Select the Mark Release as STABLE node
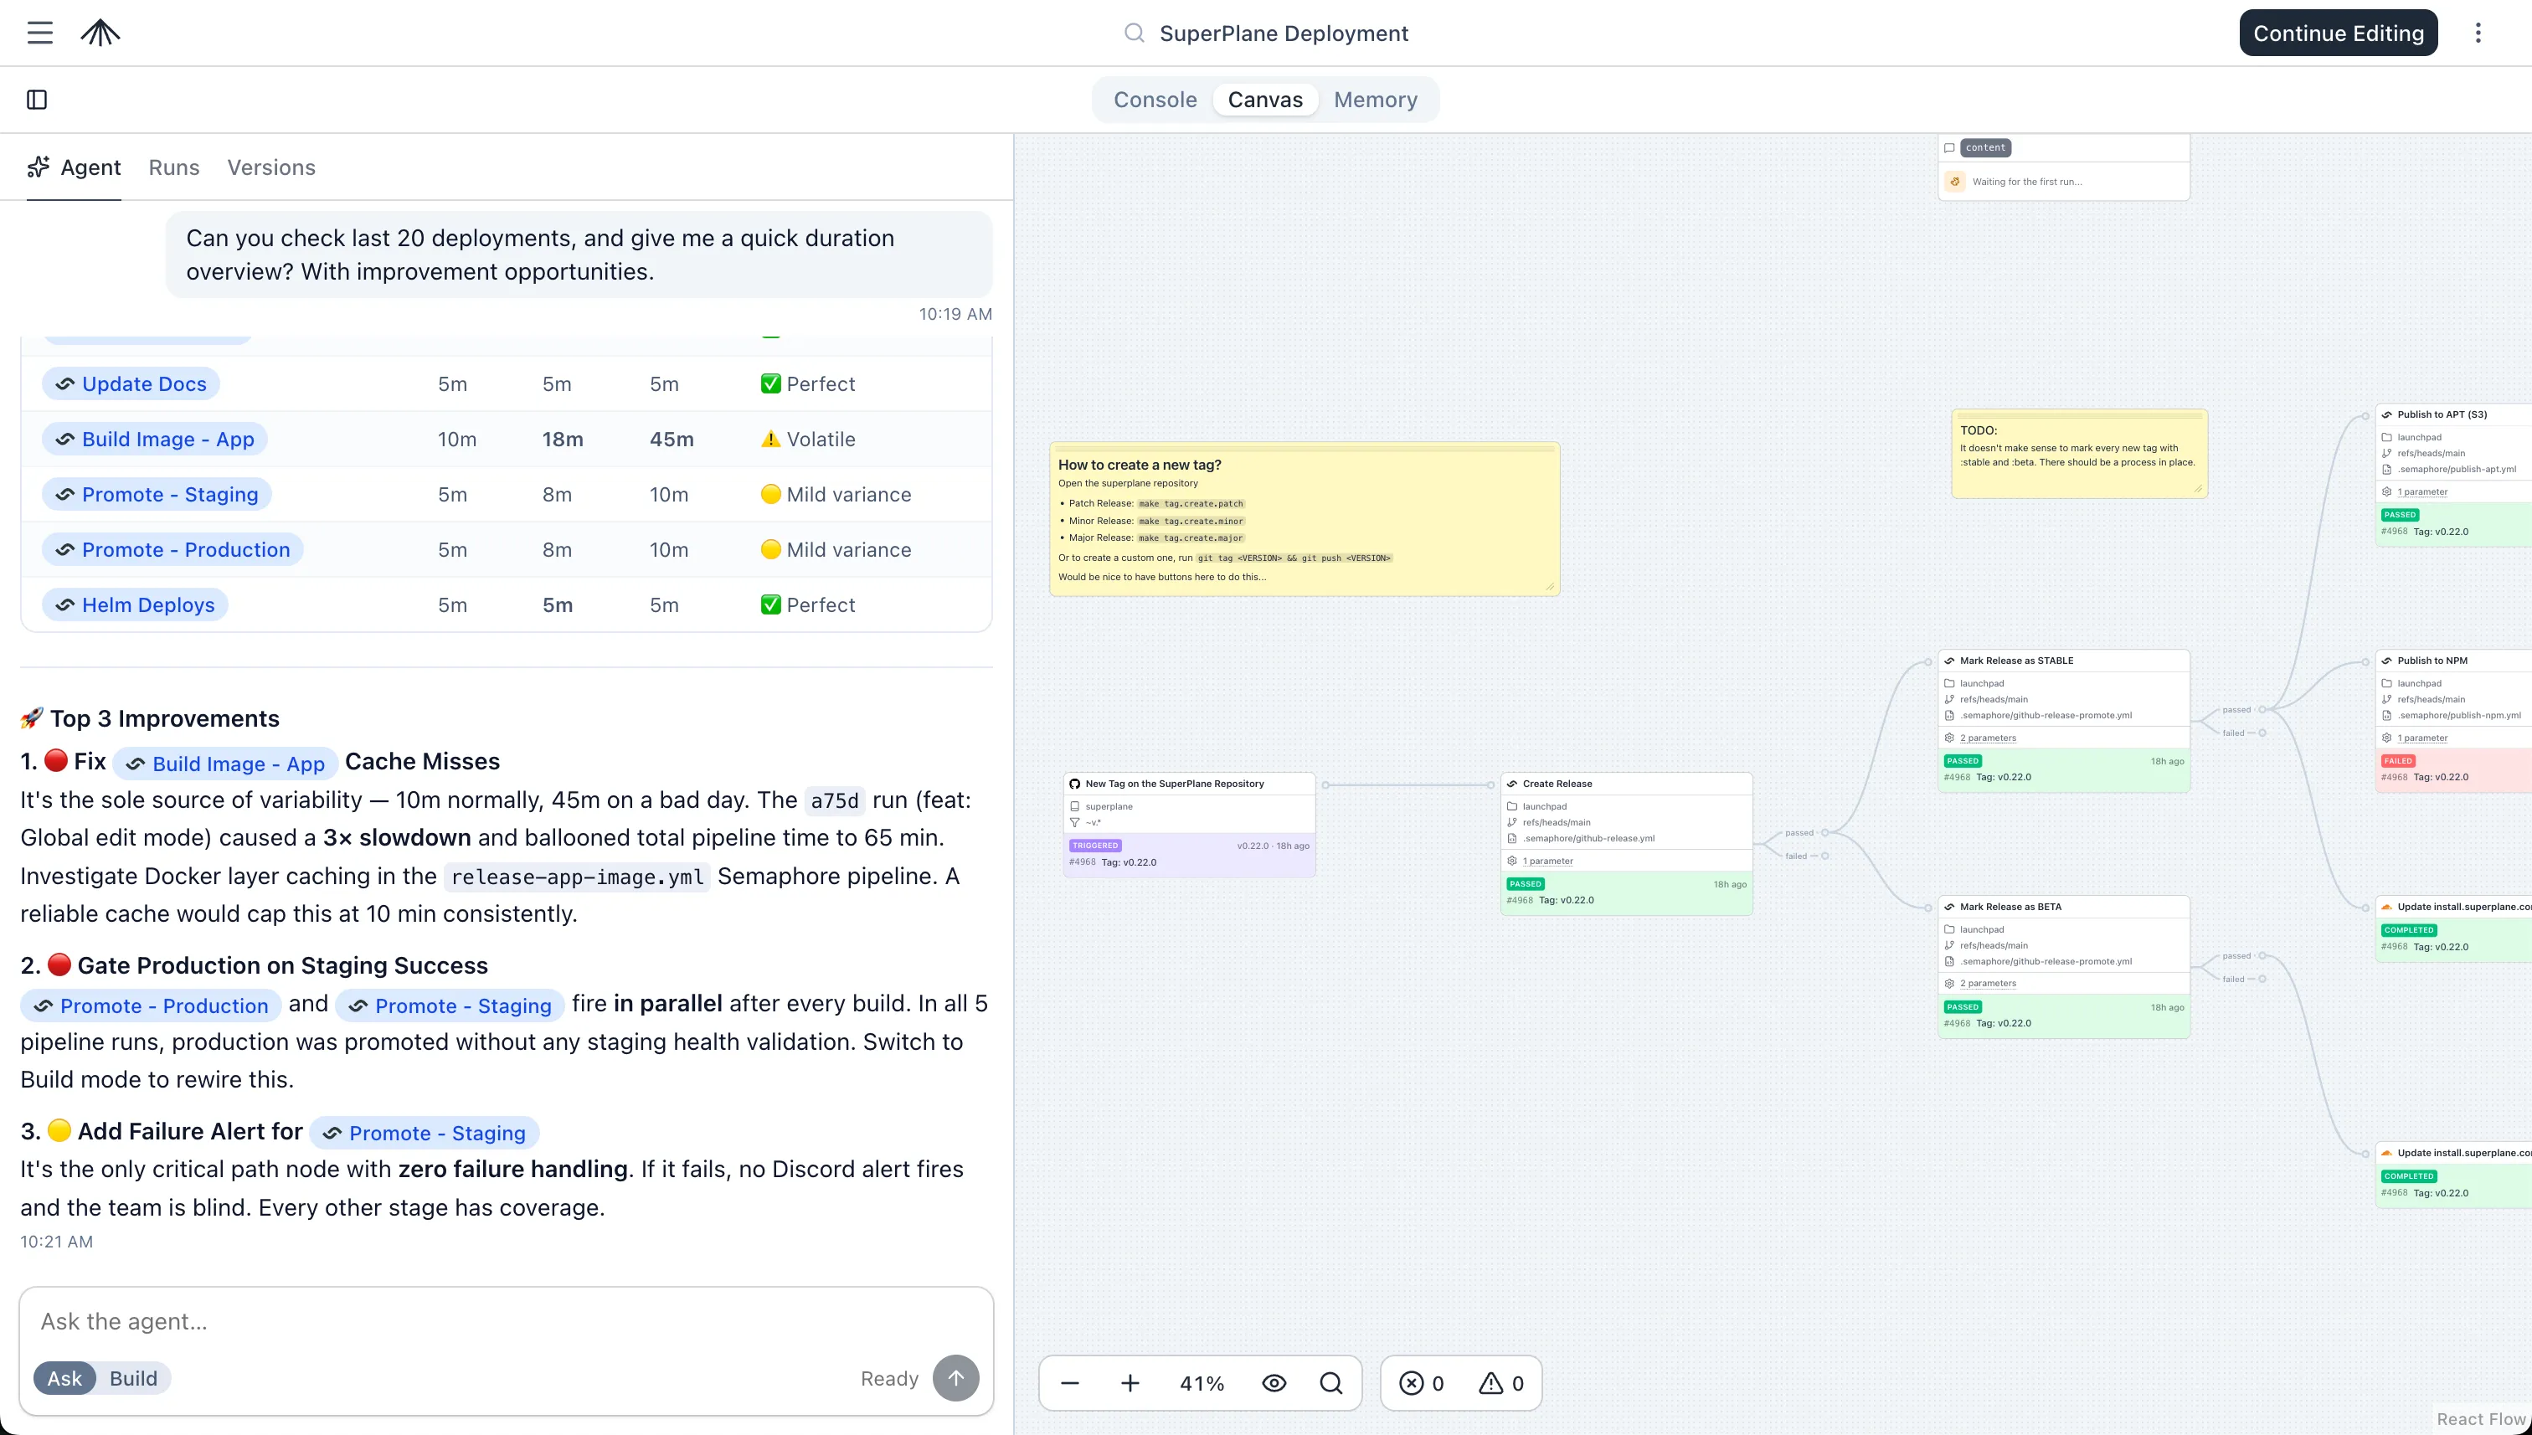The width and height of the screenshot is (2532, 1435). click(x=2063, y=719)
